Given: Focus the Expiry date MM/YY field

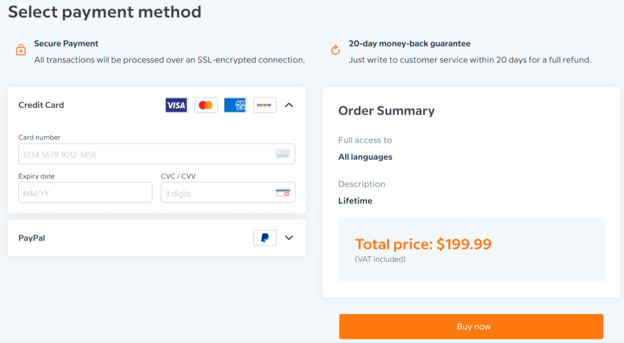Looking at the screenshot, I should 85,193.
